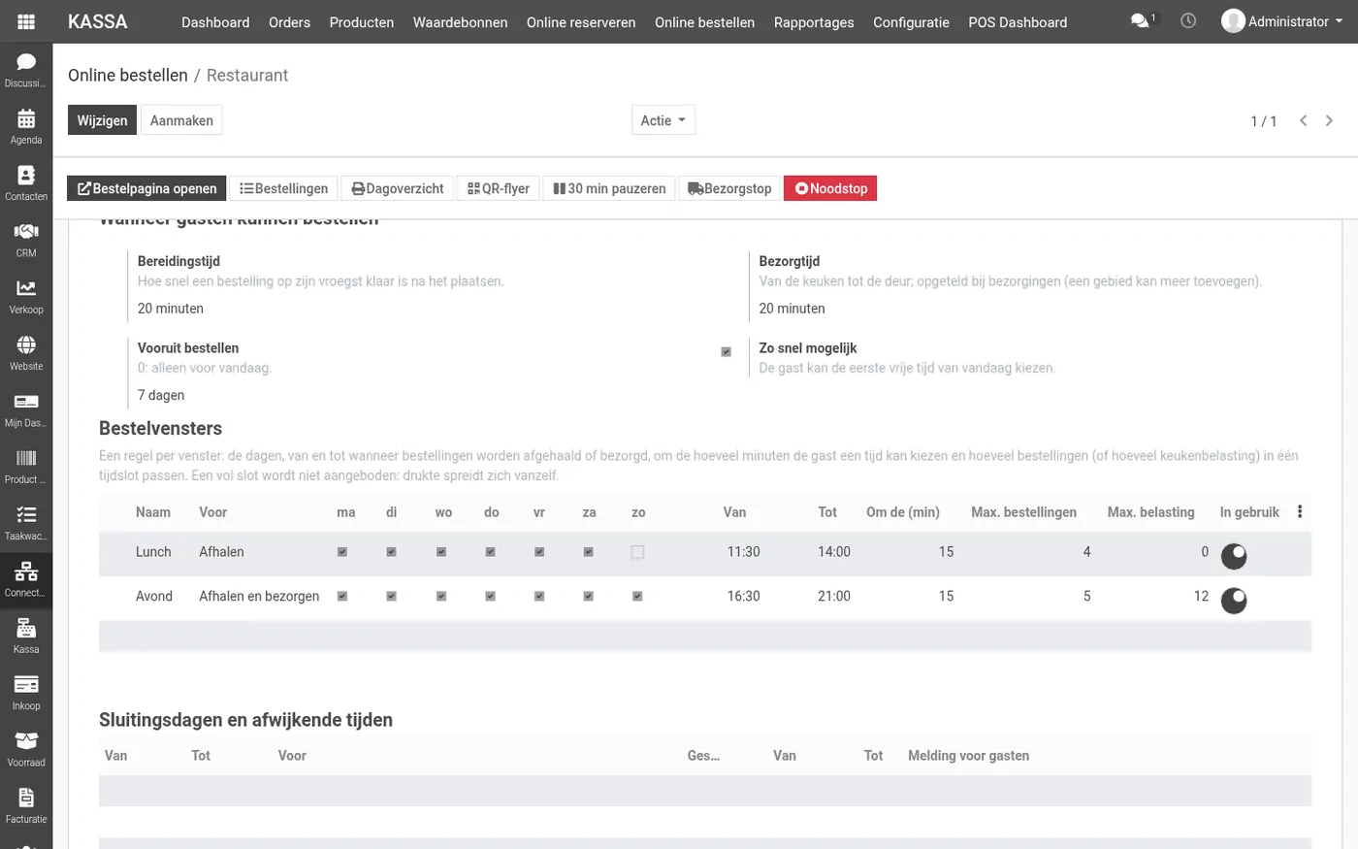
Task: Open the Configuratie menu
Action: point(911,21)
